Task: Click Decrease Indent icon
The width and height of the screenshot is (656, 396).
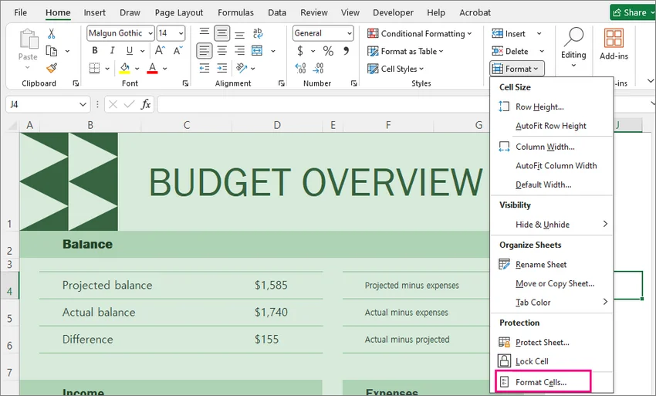Action: (205, 68)
